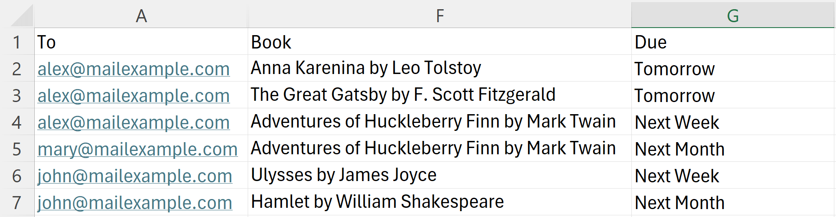This screenshot has width=836, height=217.
Task: Select row 7 header
Action: click(17, 203)
